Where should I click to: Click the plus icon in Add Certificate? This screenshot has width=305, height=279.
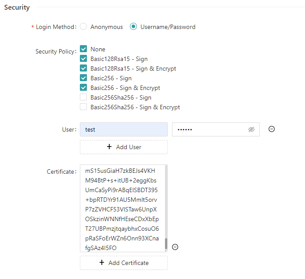pyautogui.click(x=101, y=262)
